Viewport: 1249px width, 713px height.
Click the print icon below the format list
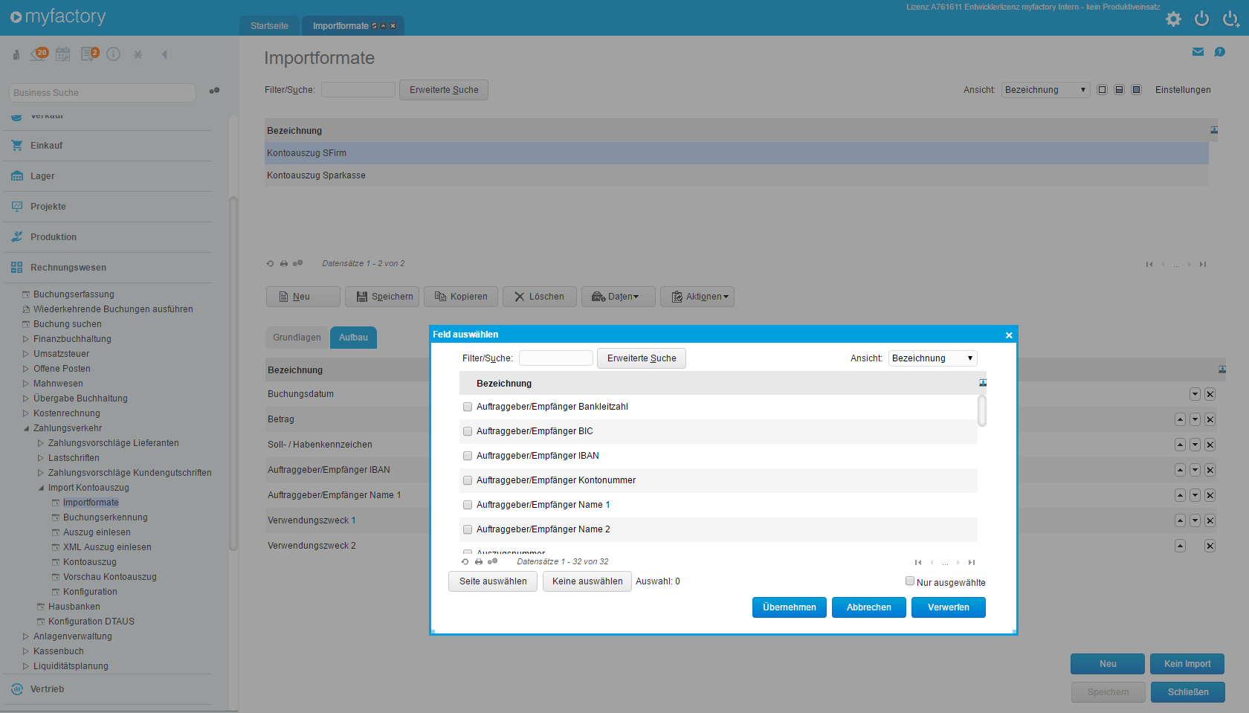pyautogui.click(x=283, y=263)
